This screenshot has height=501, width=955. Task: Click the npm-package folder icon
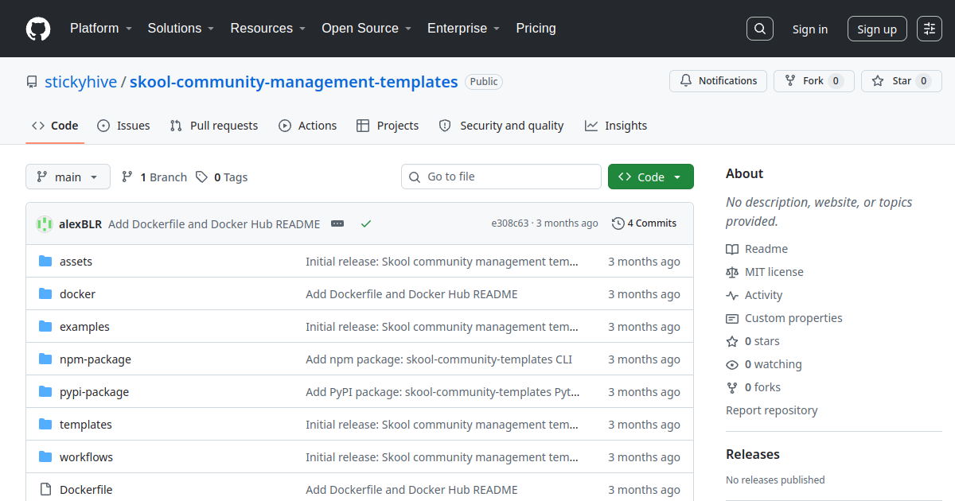[45, 359]
